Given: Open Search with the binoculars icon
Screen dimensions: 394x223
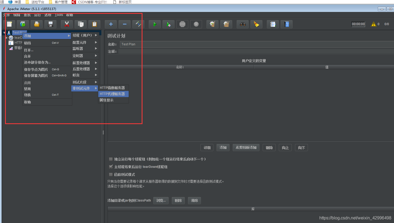Looking at the screenshot, I should pos(243,24).
